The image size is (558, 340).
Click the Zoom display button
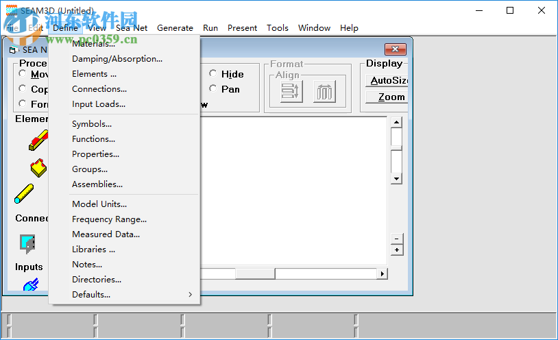click(x=387, y=97)
